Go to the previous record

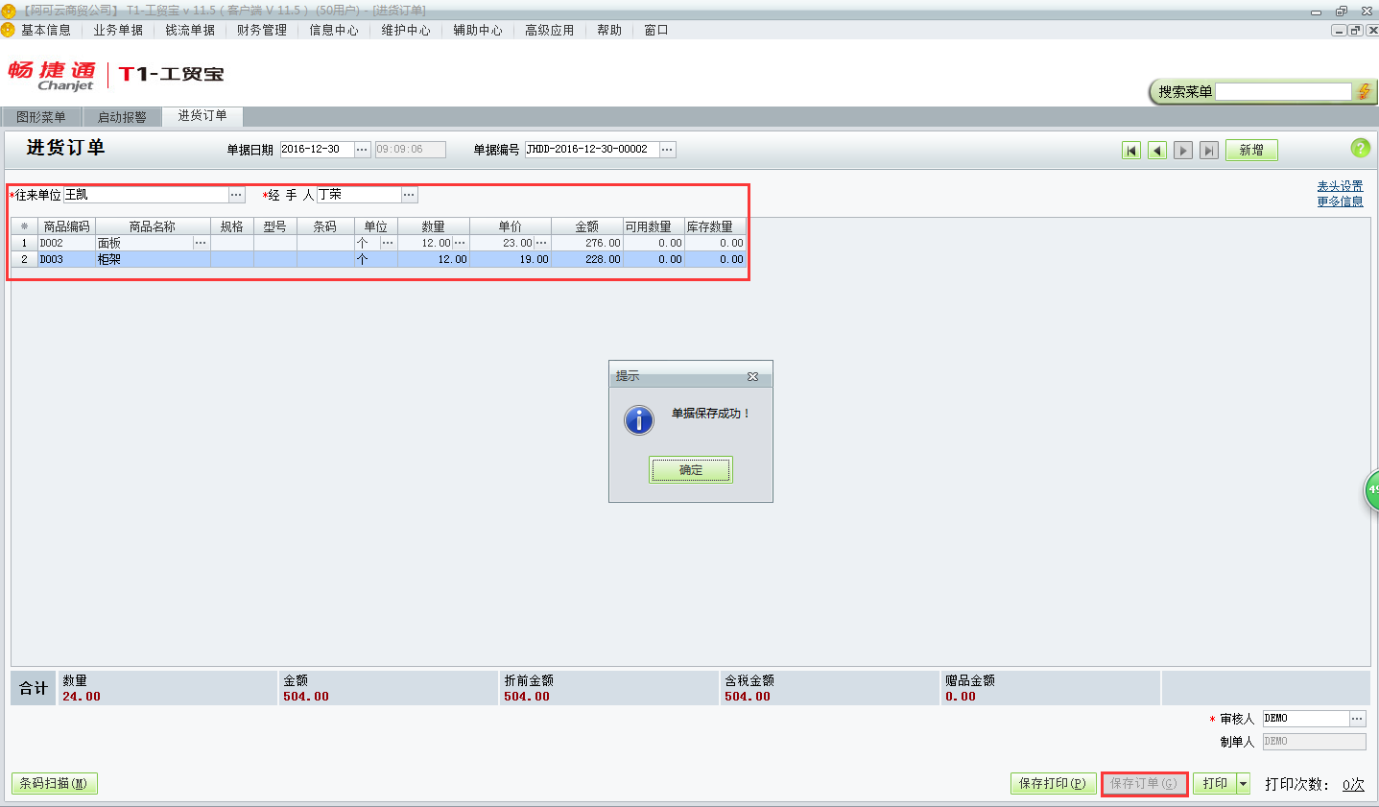pyautogui.click(x=1156, y=150)
